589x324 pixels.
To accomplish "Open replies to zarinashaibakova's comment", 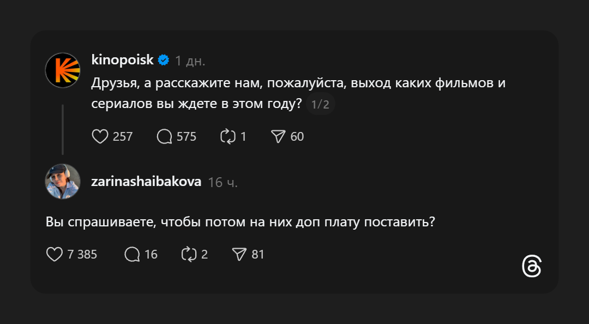I will [x=133, y=254].
